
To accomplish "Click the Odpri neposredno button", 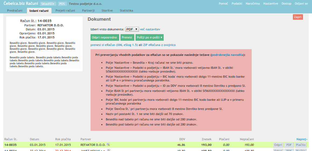I will point(105,38).
